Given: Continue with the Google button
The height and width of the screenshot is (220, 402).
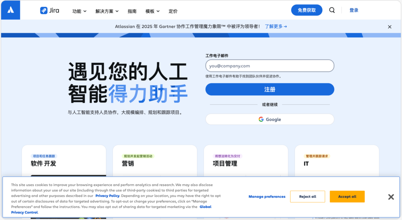Looking at the screenshot, I should [x=270, y=119].
